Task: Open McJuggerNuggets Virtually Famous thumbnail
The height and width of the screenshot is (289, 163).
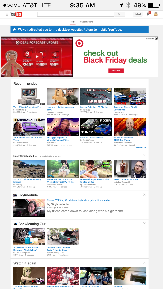Action: (x=63, y=127)
